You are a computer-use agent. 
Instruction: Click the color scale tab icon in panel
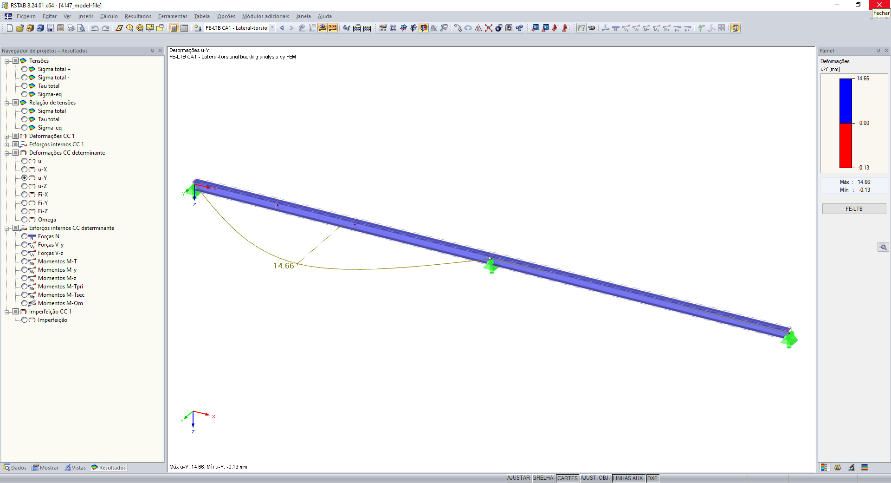[824, 468]
